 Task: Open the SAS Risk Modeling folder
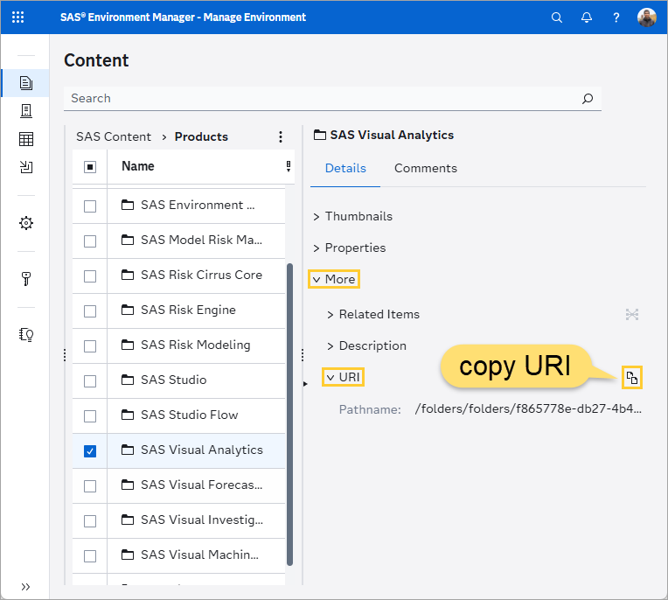[x=196, y=345]
